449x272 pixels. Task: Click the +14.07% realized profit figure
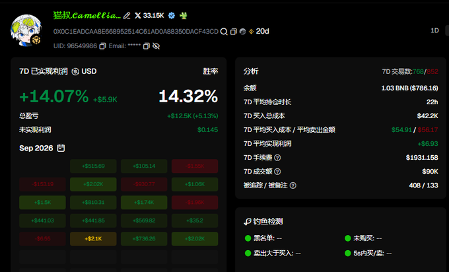(54, 96)
